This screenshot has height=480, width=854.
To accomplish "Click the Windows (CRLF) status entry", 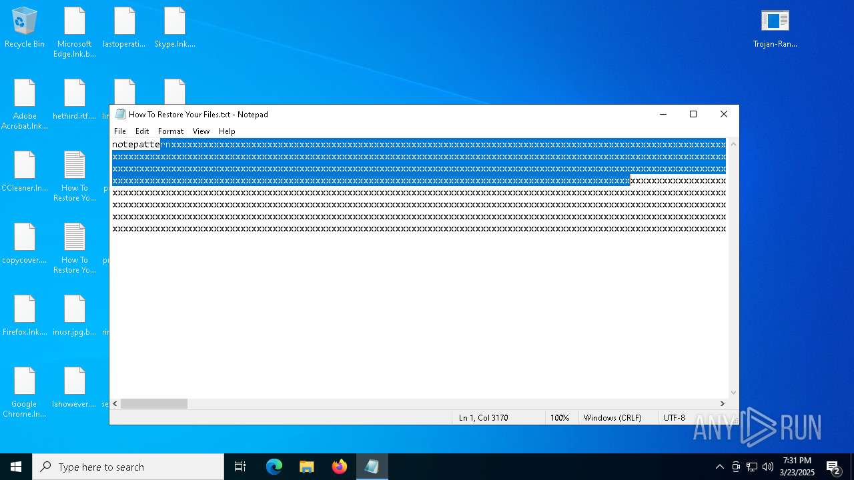I will (x=612, y=418).
